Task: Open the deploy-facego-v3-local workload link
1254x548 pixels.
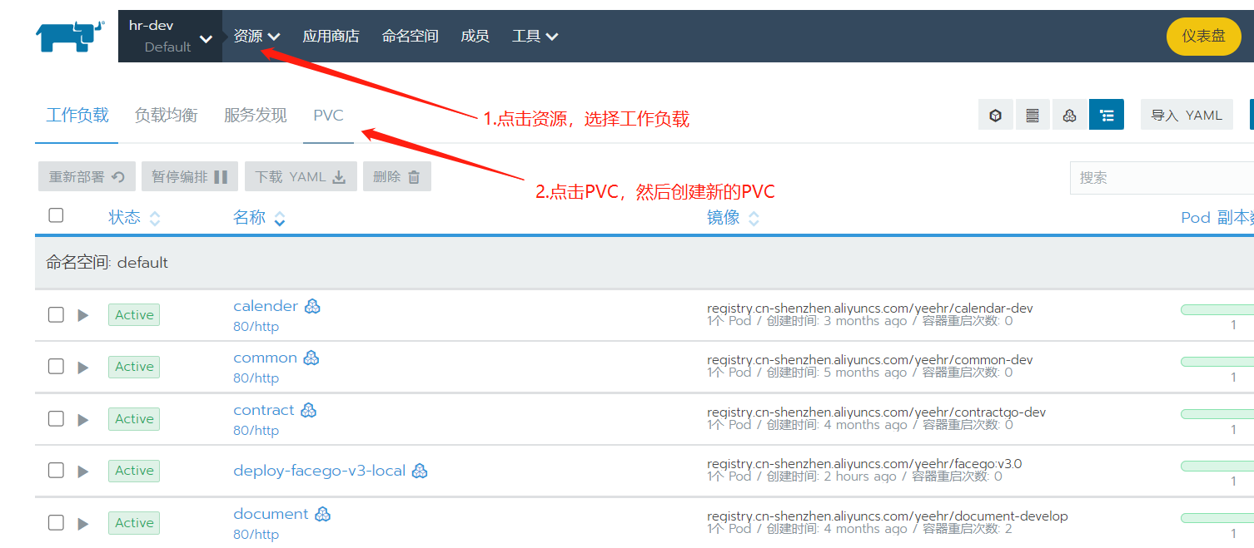Action: pos(319,471)
